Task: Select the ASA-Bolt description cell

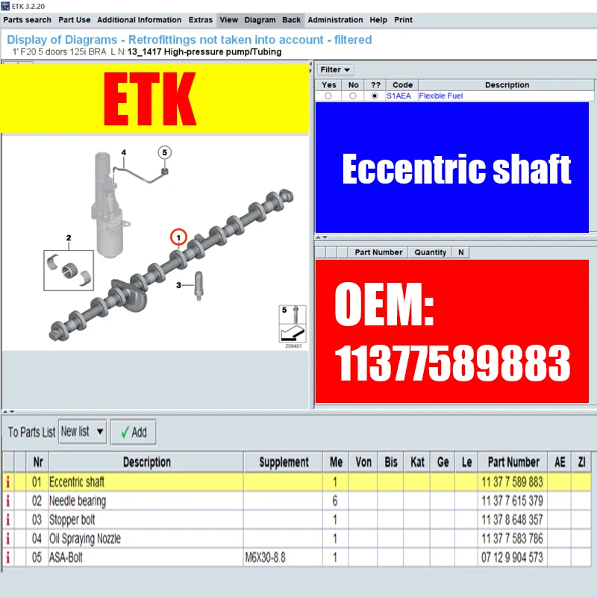Action: click(146, 557)
